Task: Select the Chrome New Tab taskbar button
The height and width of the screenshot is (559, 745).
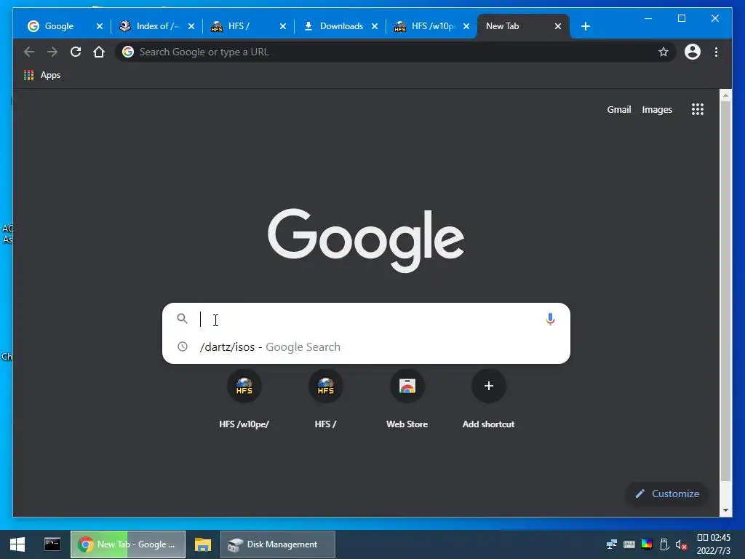Action: (128, 544)
